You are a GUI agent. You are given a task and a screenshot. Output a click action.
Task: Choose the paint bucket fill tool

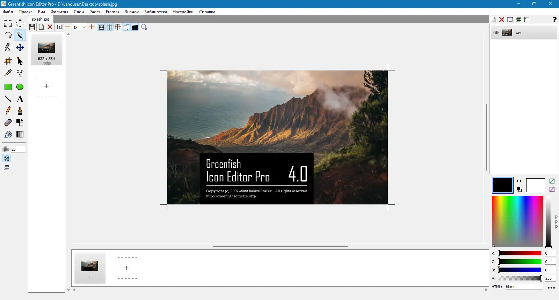coord(8,134)
